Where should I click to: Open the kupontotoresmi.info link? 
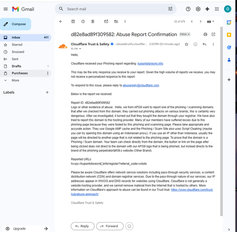pyautogui.click(x=150, y=63)
